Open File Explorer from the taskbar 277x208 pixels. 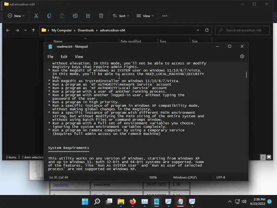pyautogui.click(x=121, y=201)
